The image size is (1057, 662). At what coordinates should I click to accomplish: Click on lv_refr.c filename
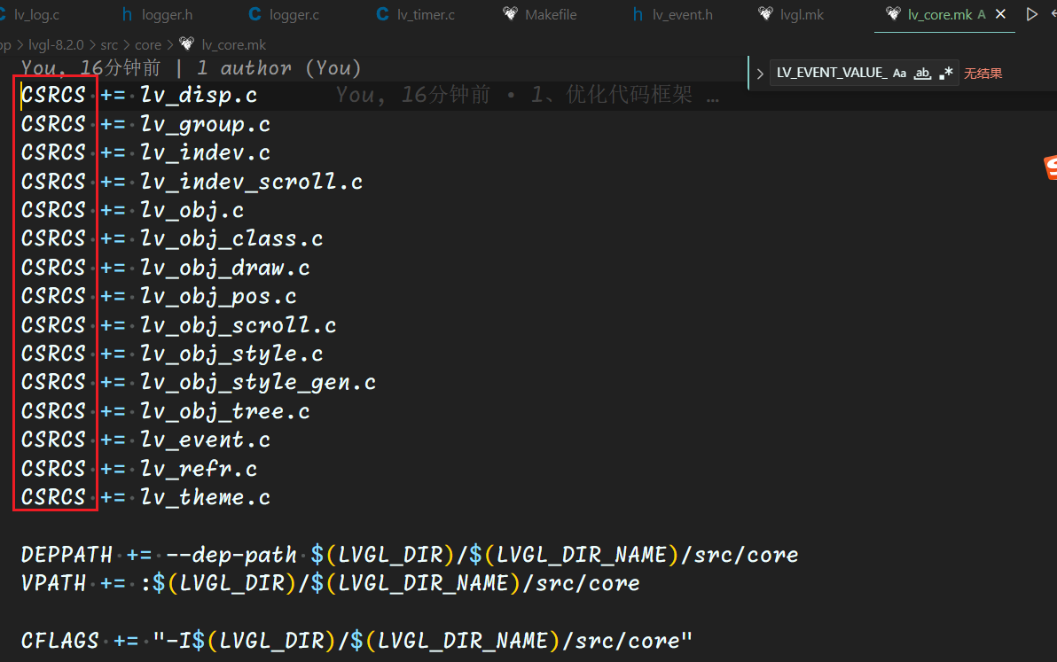click(x=199, y=470)
